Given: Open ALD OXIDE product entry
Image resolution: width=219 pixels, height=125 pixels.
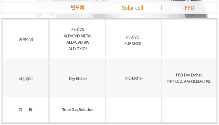Looking at the screenshot, I should click(x=78, y=49).
